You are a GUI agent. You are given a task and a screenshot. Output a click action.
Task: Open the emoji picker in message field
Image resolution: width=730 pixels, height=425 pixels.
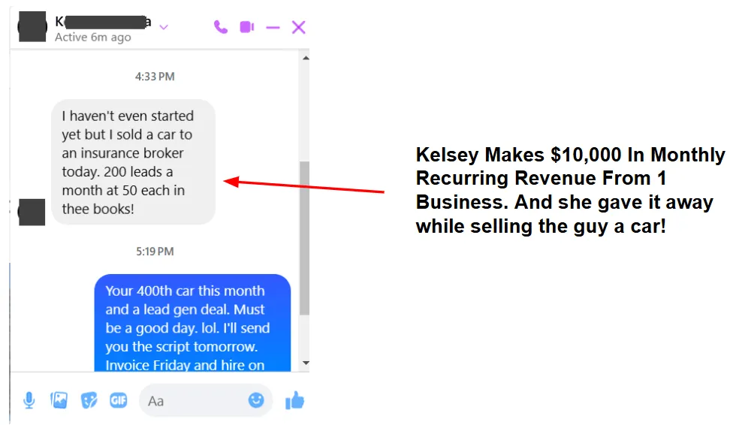click(x=255, y=400)
